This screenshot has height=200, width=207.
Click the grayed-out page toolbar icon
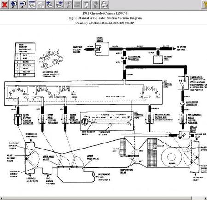tap(86, 5)
